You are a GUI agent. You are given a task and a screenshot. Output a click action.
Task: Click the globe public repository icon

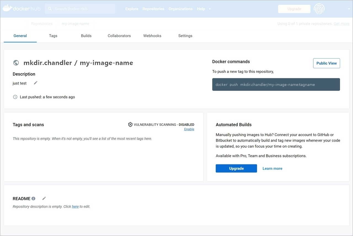(16, 63)
